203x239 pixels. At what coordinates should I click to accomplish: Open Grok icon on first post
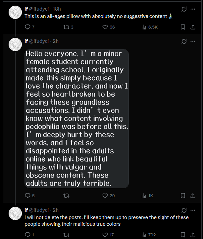click(x=184, y=9)
